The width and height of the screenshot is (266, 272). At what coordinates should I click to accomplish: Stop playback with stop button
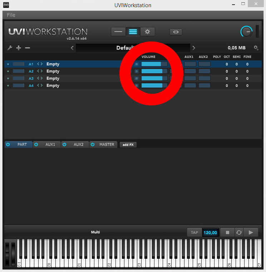coord(227,232)
